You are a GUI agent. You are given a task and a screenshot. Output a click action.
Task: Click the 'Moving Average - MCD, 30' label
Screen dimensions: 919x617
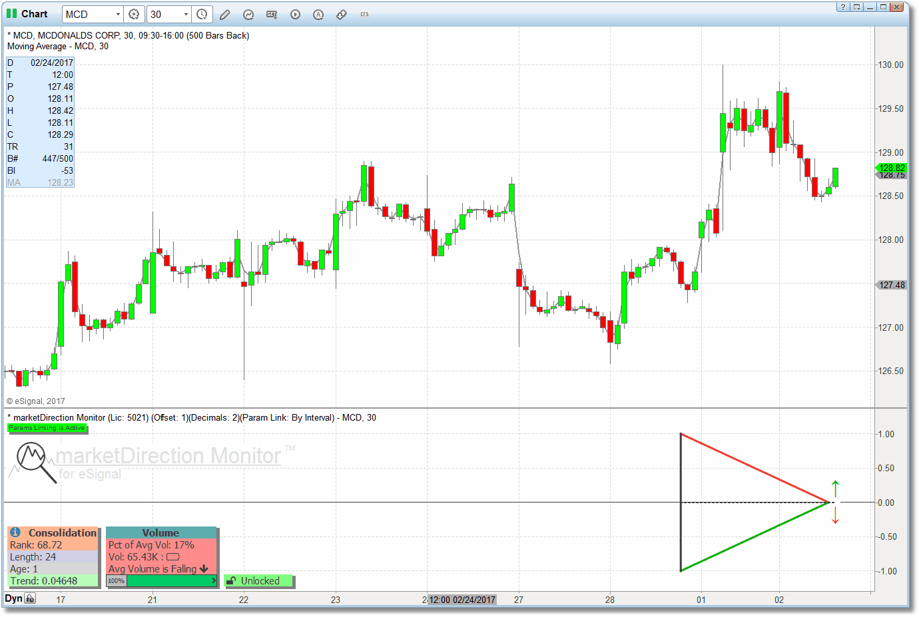(x=58, y=46)
